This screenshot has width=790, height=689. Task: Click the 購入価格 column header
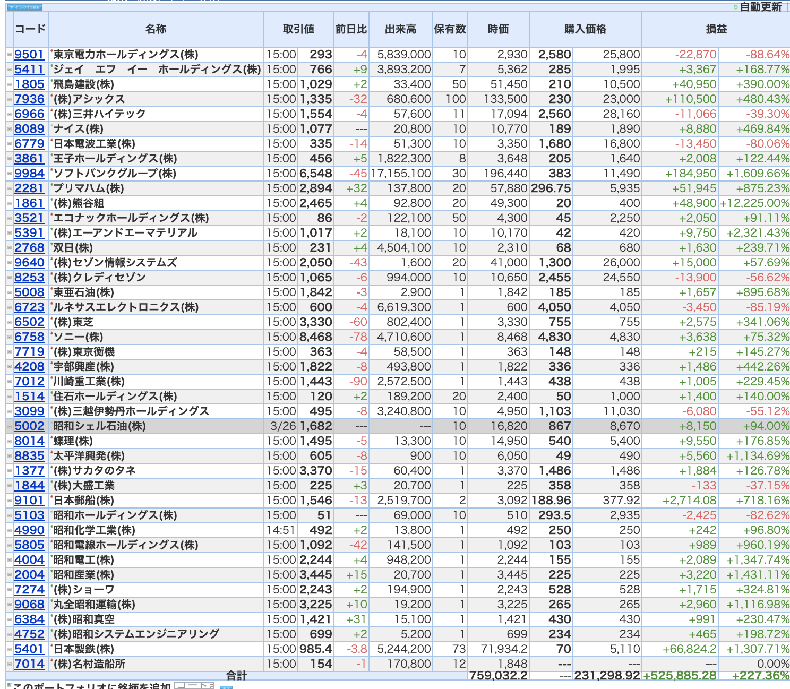tap(585, 29)
